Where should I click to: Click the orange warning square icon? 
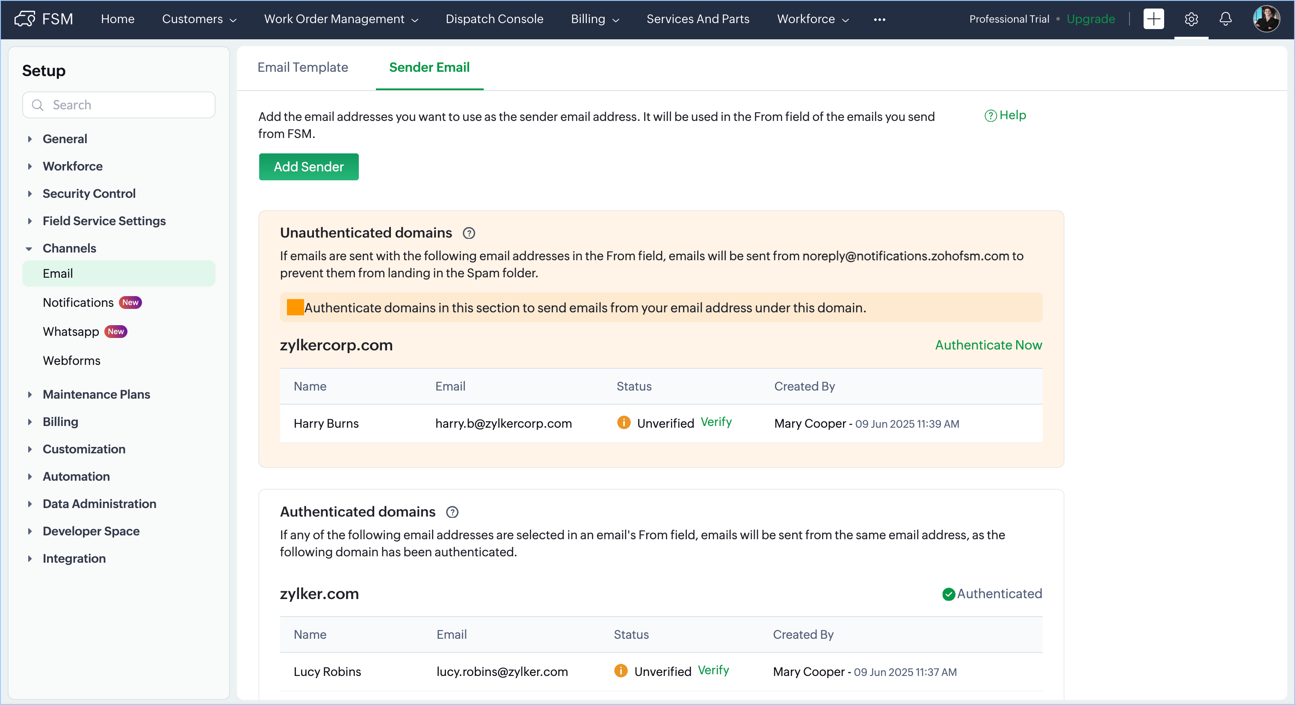295,307
